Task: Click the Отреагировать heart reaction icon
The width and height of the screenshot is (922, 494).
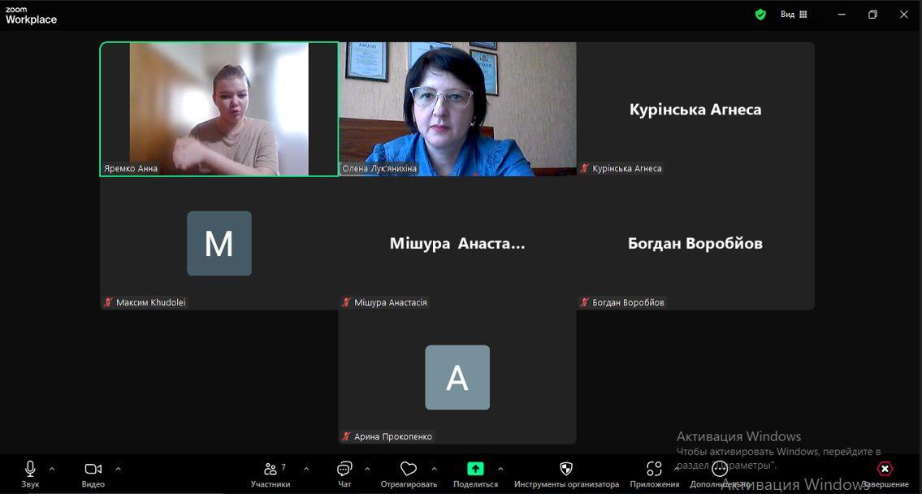Action: coord(409,469)
